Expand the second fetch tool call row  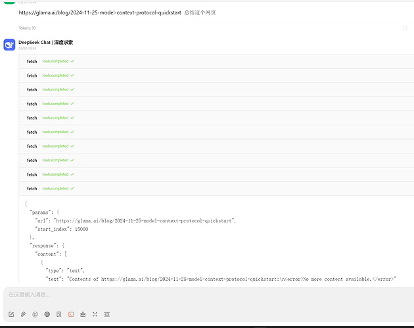point(216,75)
